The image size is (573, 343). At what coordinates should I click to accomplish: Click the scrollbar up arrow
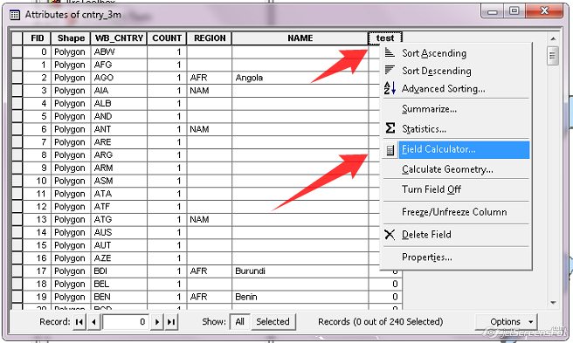coord(553,38)
